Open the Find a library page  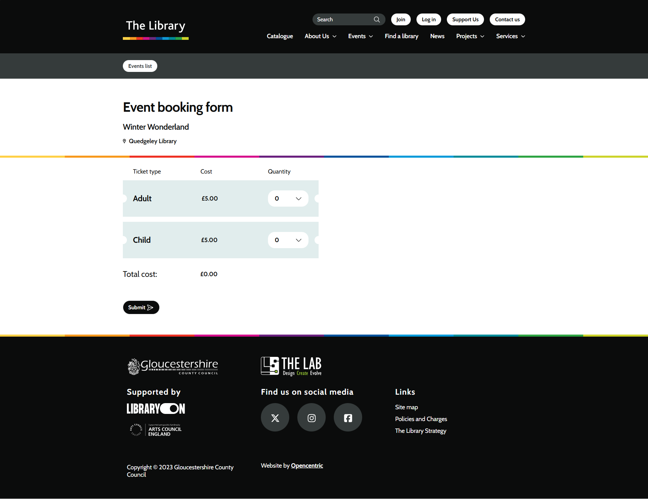click(401, 36)
